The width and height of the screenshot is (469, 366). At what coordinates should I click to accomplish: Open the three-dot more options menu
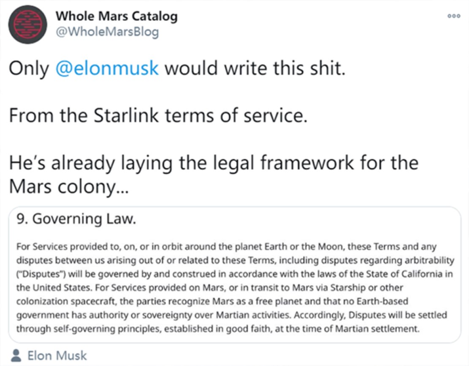(454, 16)
